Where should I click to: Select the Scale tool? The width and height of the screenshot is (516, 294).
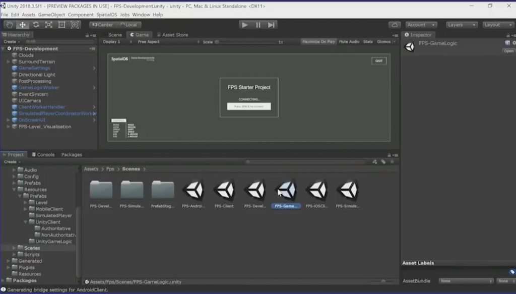pos(49,25)
